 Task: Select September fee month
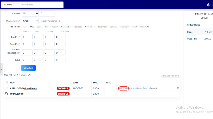66,27
